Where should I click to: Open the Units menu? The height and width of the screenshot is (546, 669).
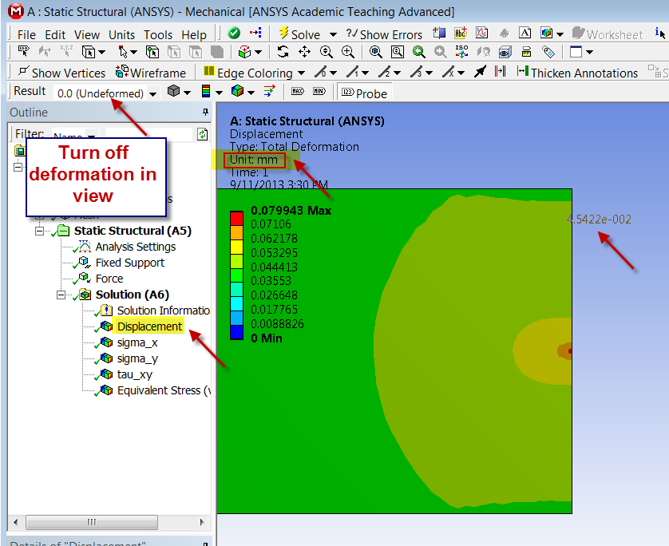(x=121, y=34)
